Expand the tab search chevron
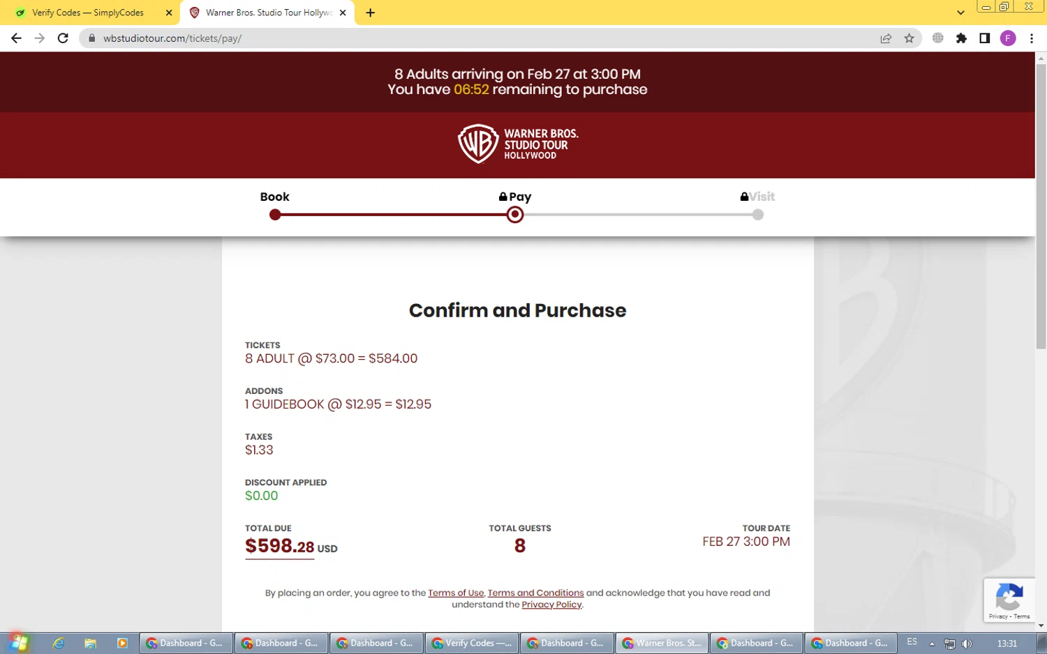This screenshot has width=1047, height=654. [960, 13]
